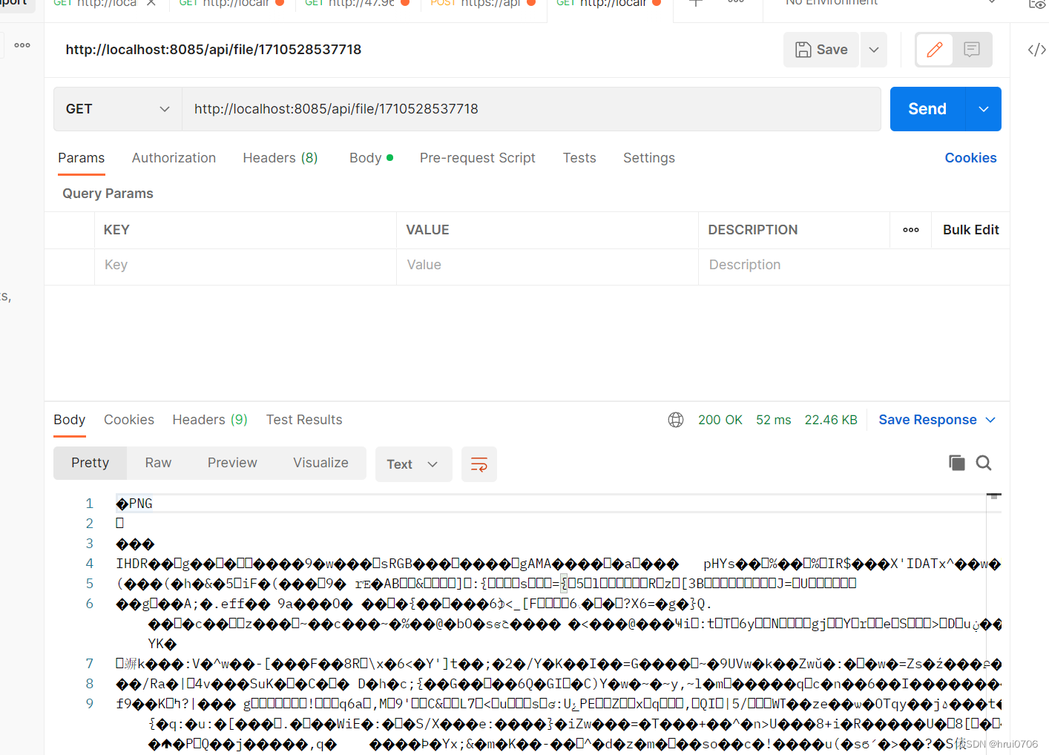Open the Params tab
The height and width of the screenshot is (755, 1049).
(x=82, y=158)
